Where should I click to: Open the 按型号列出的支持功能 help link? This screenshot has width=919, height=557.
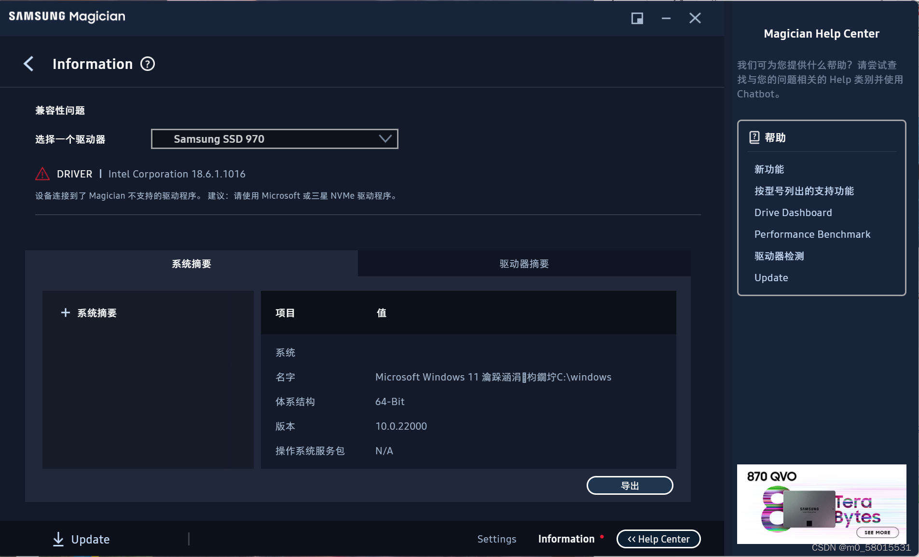tap(804, 191)
